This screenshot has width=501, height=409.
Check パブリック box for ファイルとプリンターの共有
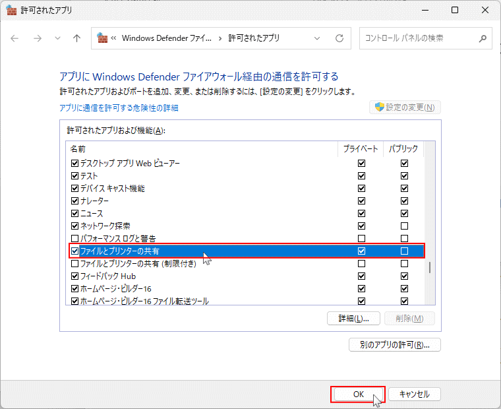point(405,251)
